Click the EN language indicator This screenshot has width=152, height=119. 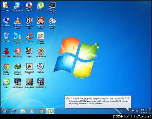[121, 111]
